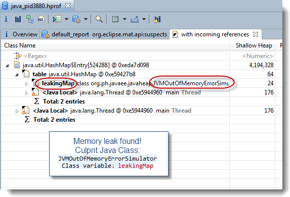The width and height of the screenshot is (290, 197).
Task: Open the Export dropdown arrow
Action: (x=144, y=19)
